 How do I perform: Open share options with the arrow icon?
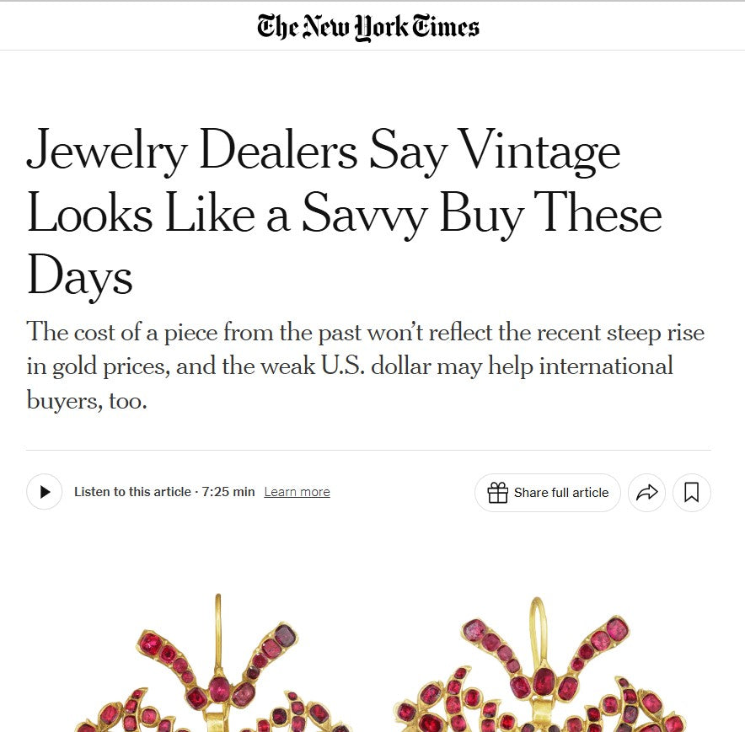[646, 493]
